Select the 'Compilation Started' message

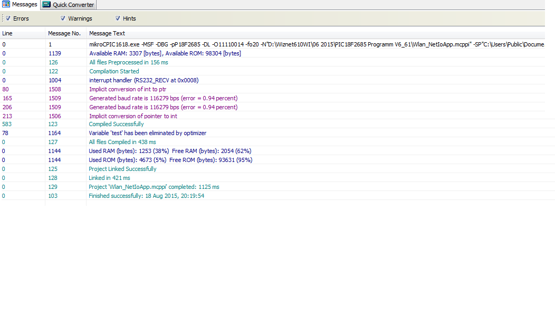[x=273, y=71]
